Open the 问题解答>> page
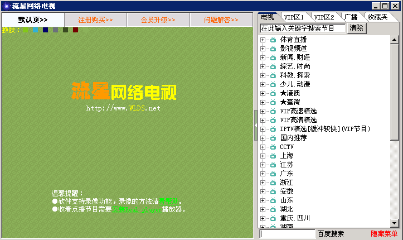The image size is (403, 240). point(221,20)
